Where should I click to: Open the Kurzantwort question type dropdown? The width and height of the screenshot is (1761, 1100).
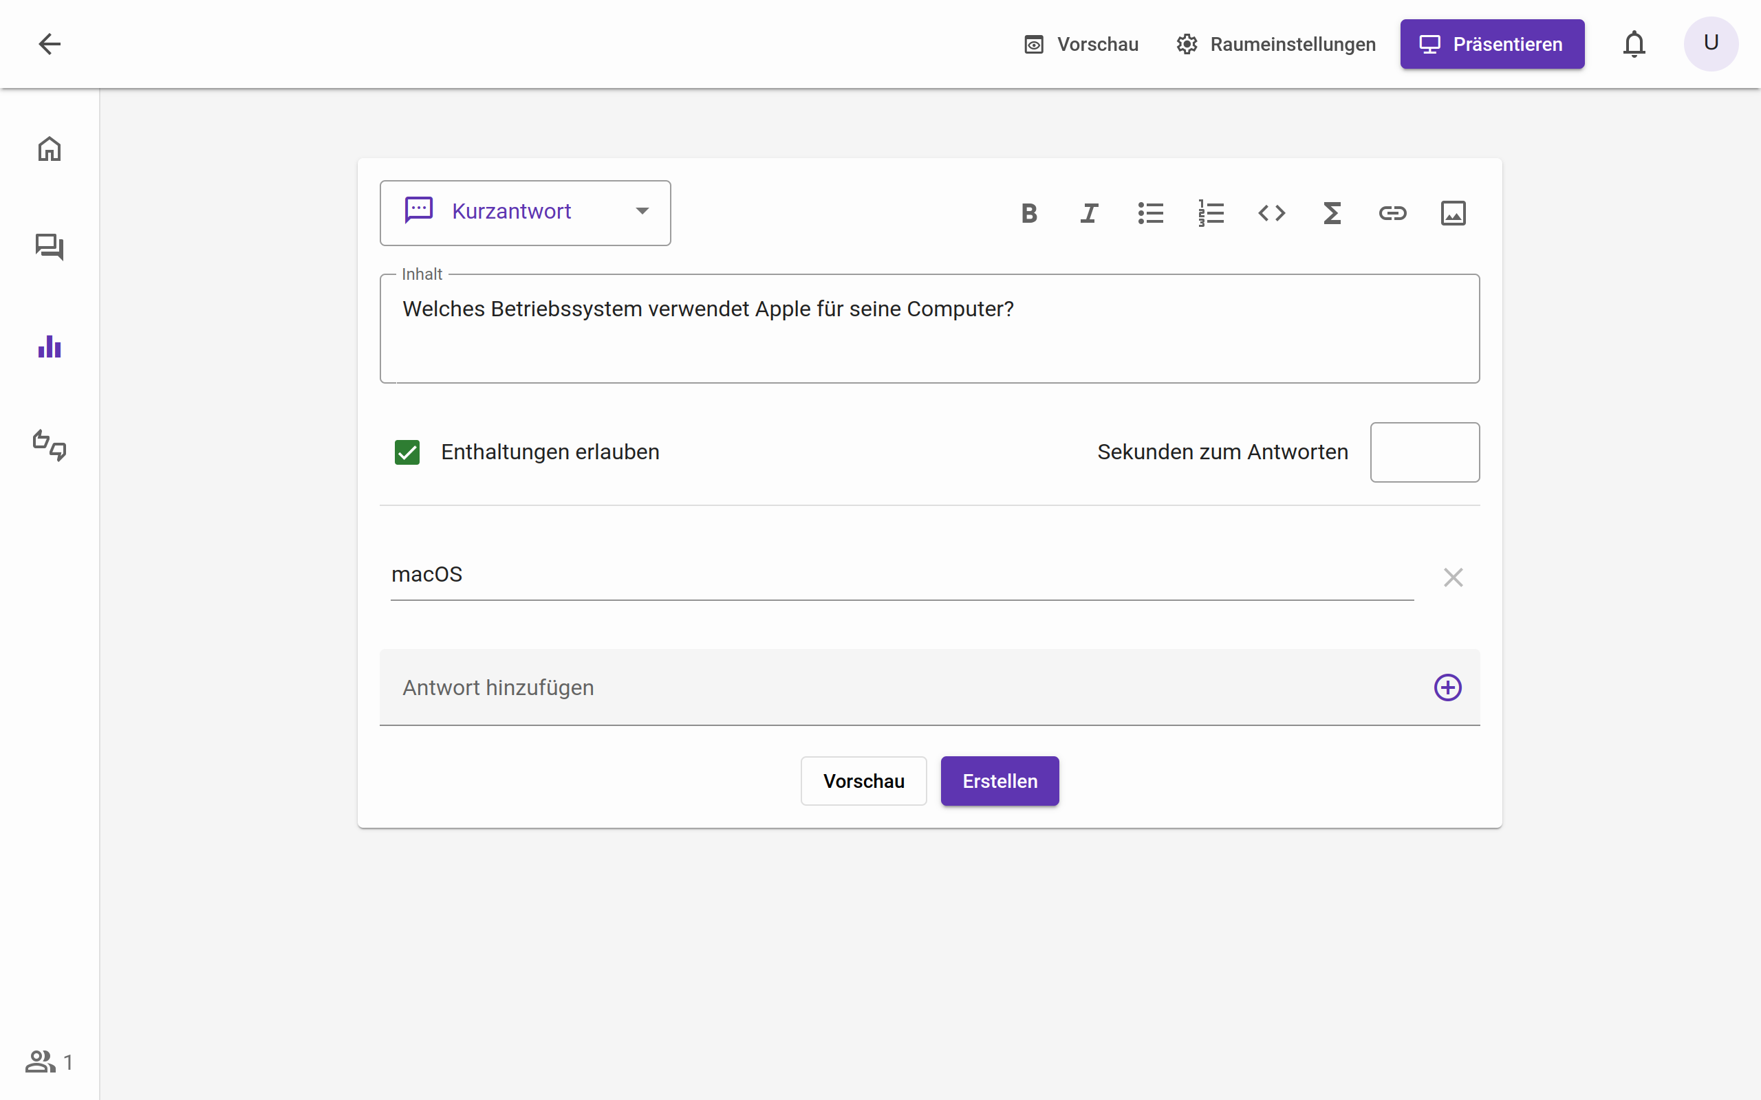(525, 212)
